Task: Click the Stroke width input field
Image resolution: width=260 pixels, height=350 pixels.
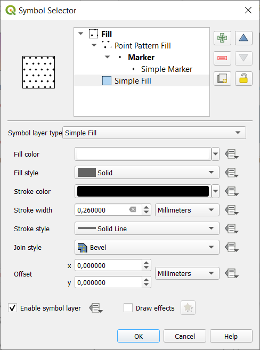Action: point(108,210)
